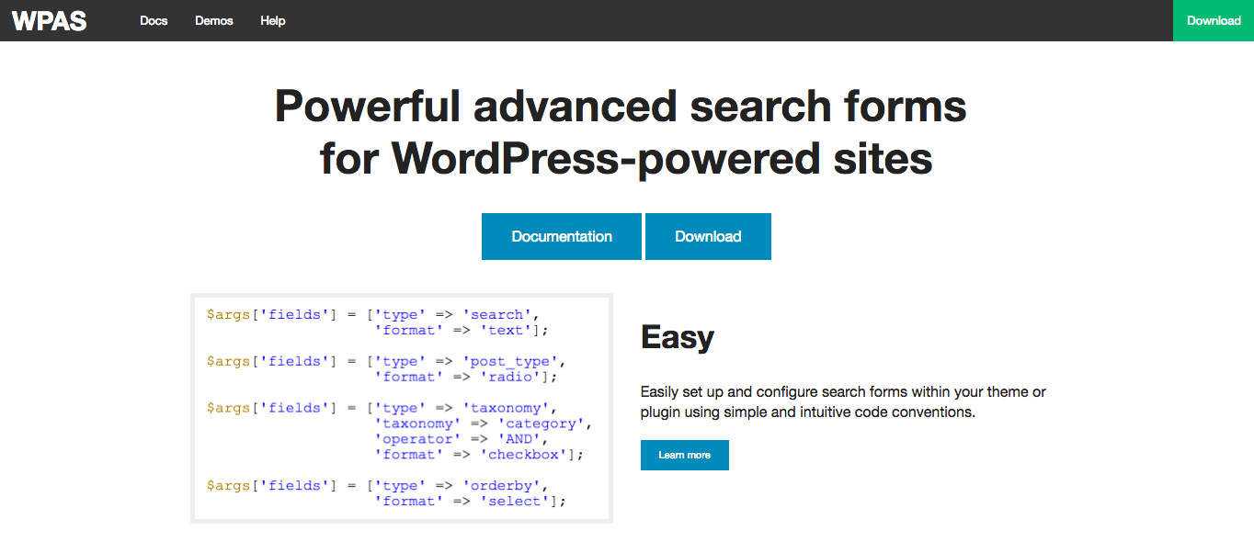Click the main headline about search forms
The image size is (1254, 542).
(x=620, y=132)
